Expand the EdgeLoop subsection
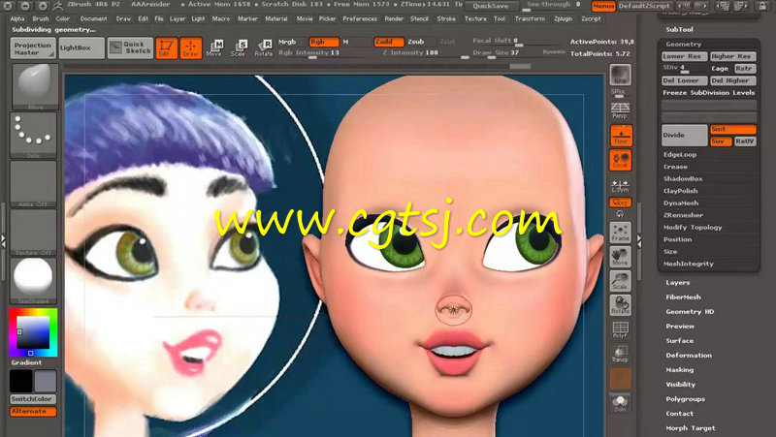 pyautogui.click(x=680, y=155)
